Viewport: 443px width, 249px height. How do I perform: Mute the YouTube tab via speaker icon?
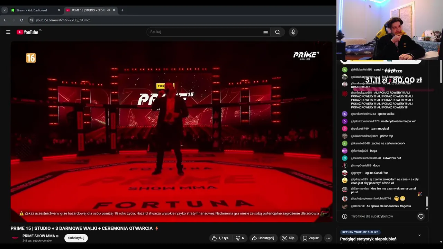click(108, 10)
